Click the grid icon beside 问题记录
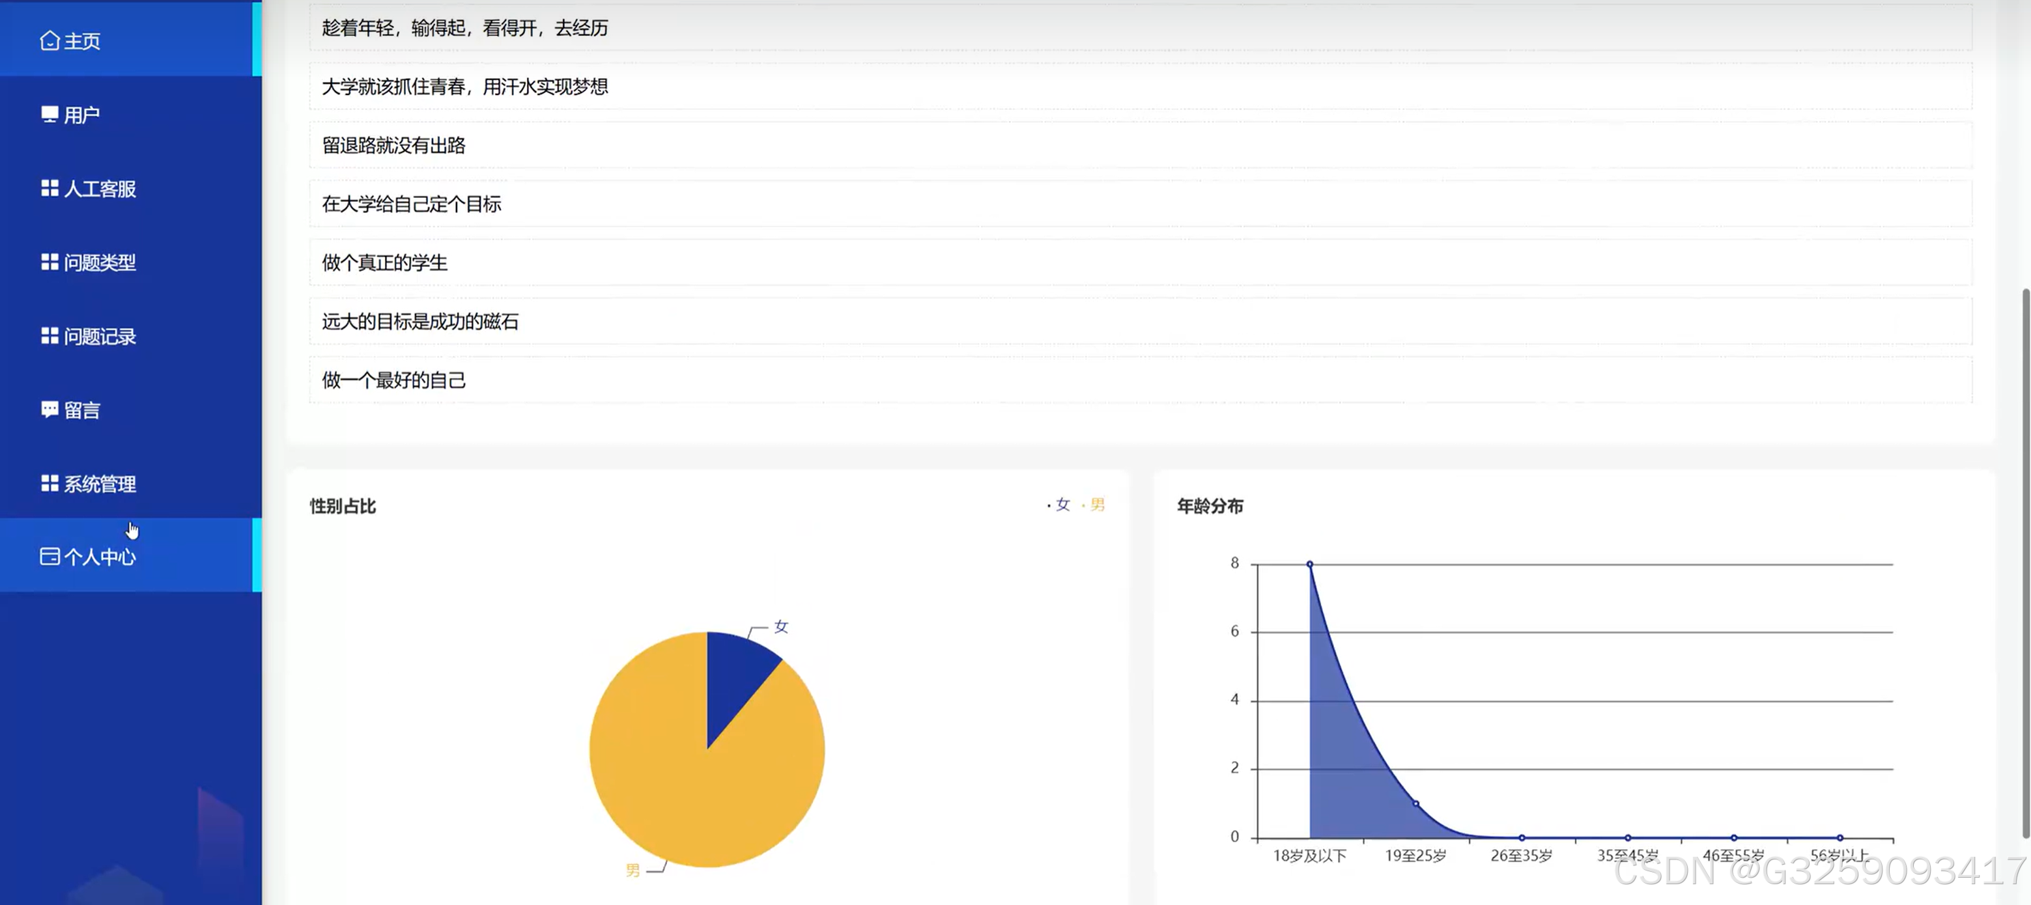This screenshot has height=905, width=2031. (50, 336)
